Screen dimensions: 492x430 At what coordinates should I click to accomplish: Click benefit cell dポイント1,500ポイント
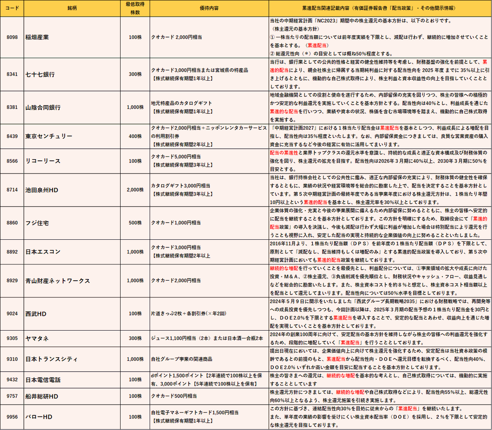(210, 380)
